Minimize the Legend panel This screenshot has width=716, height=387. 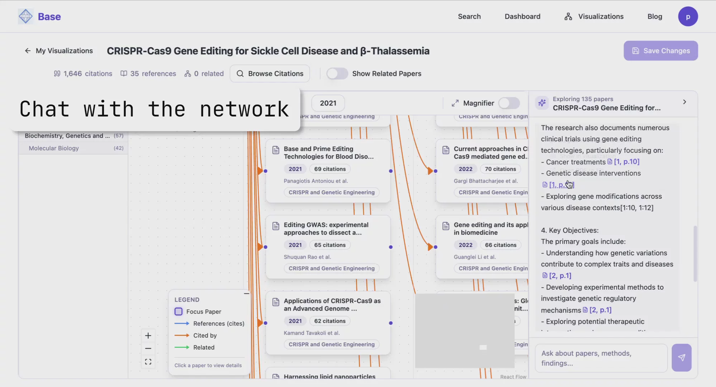point(246,293)
